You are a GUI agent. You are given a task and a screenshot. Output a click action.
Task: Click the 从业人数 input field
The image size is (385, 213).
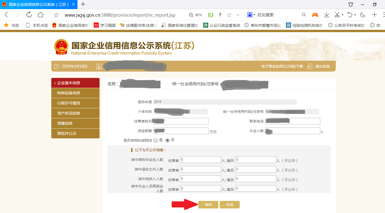(x=293, y=131)
